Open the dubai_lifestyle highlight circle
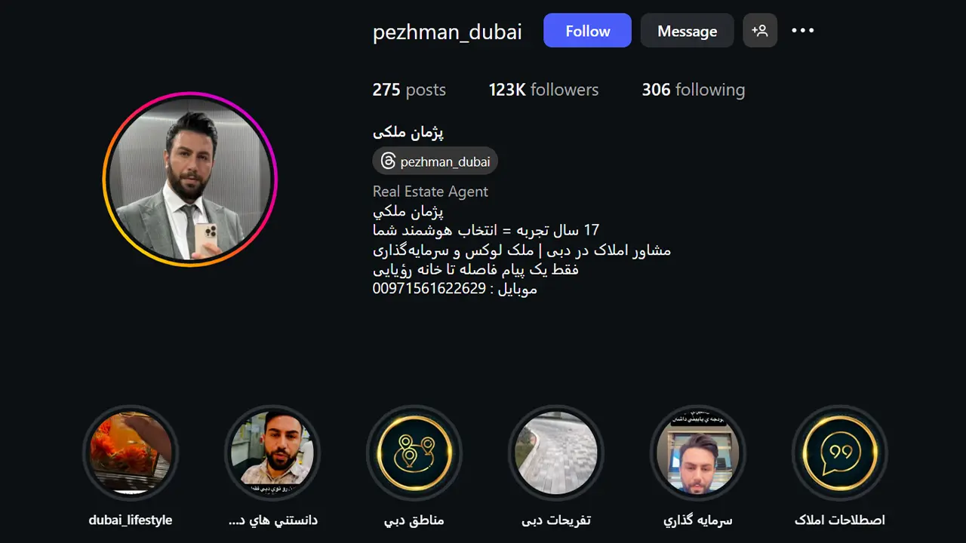 point(131,453)
